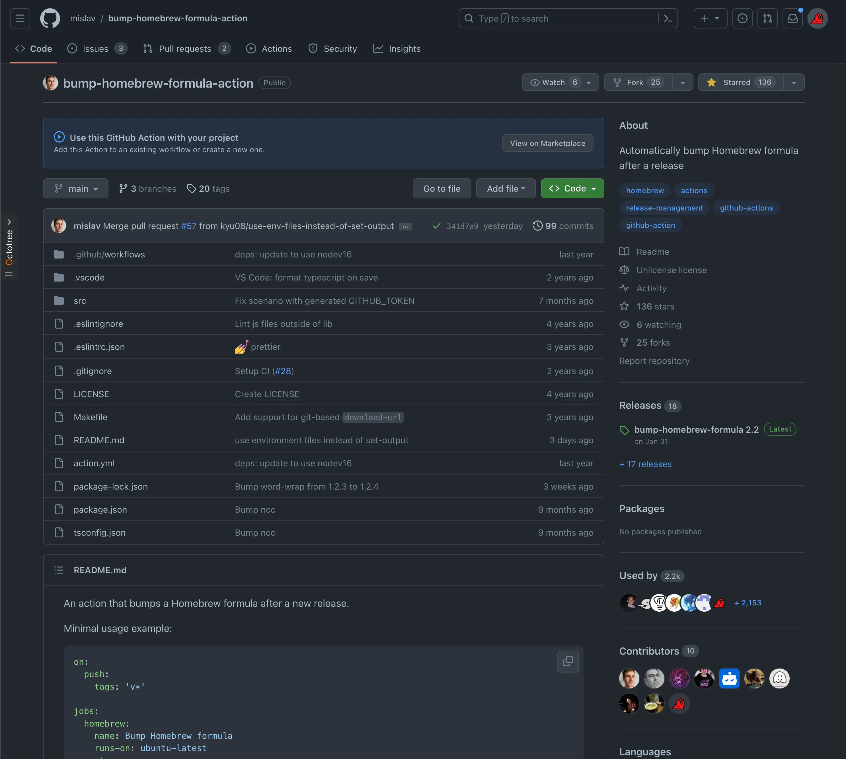Open the main branch dropdown
The image size is (846, 759).
75,188
